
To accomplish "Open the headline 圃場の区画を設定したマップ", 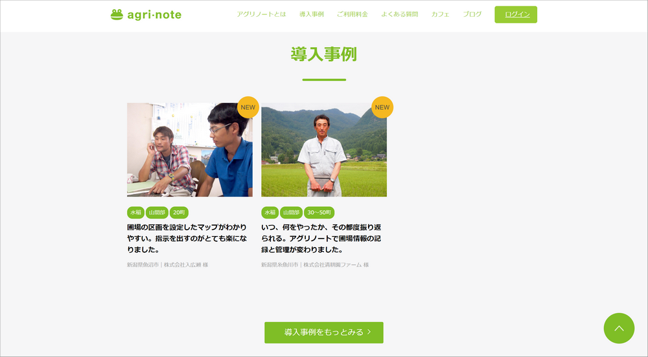I will point(187,238).
